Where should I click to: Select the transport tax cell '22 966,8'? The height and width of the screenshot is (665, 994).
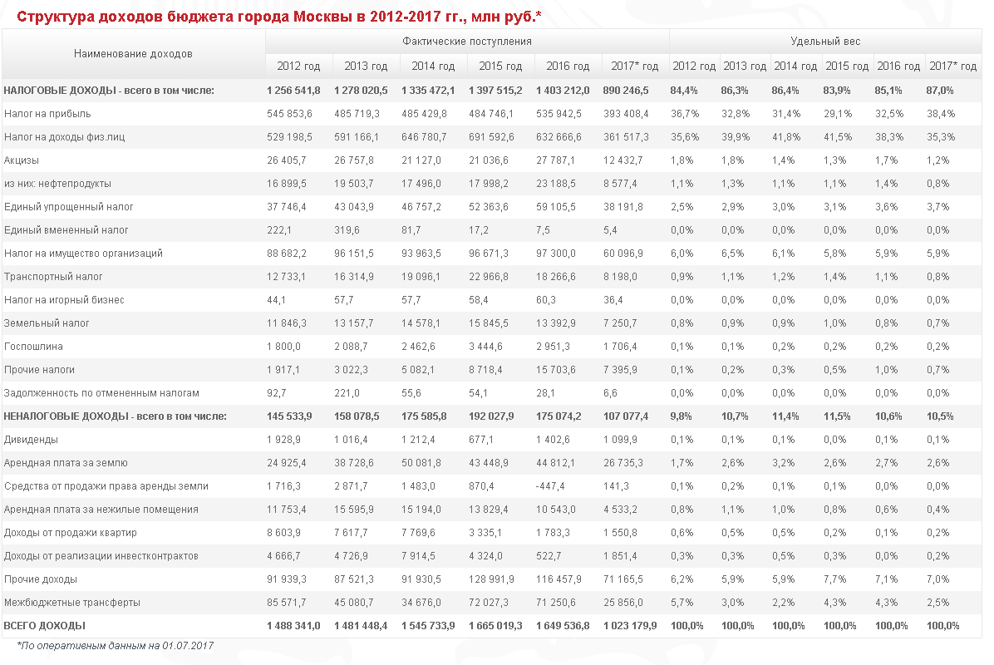[x=488, y=277]
